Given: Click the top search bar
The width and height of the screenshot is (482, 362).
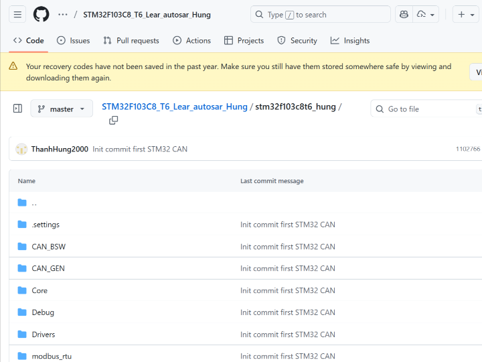Looking at the screenshot, I should [x=320, y=14].
